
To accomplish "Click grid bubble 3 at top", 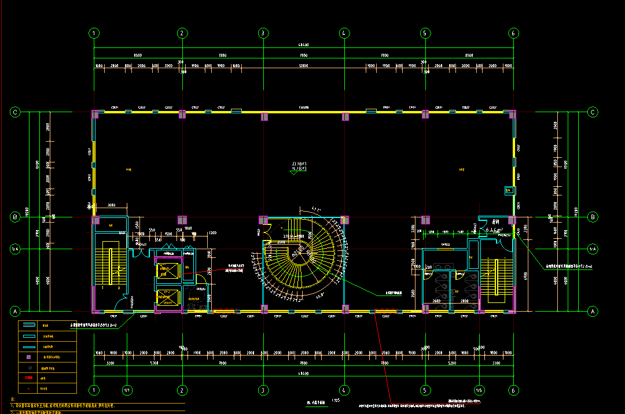I will click(263, 33).
